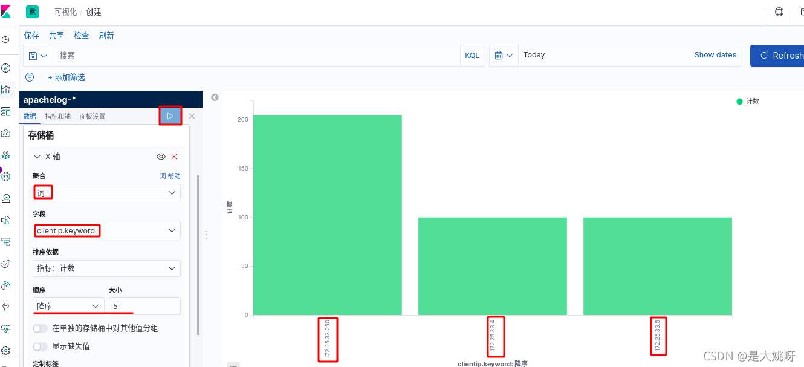Open Canvas icon in sidebar

click(6, 133)
